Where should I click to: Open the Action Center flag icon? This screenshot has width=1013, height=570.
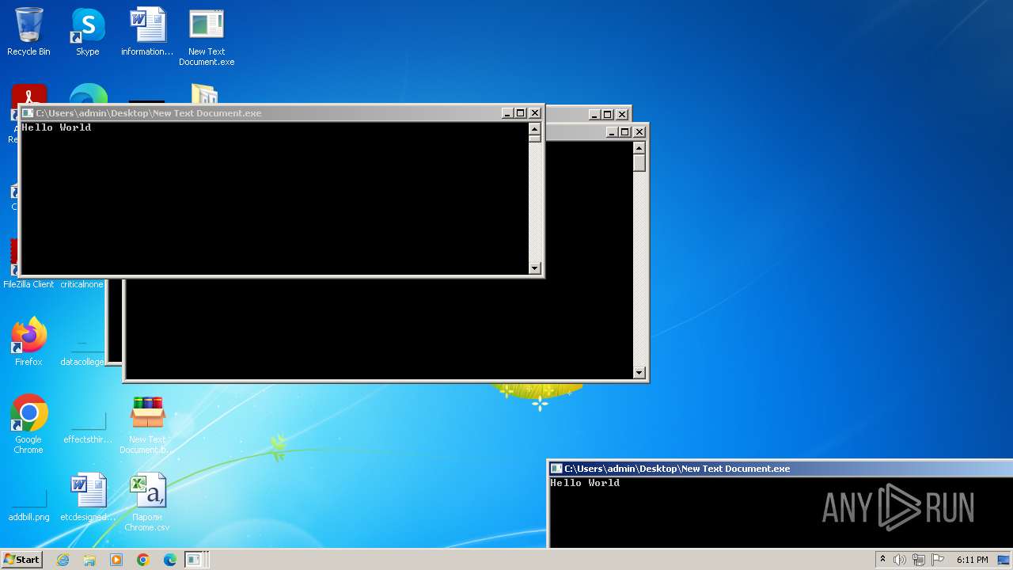938,560
